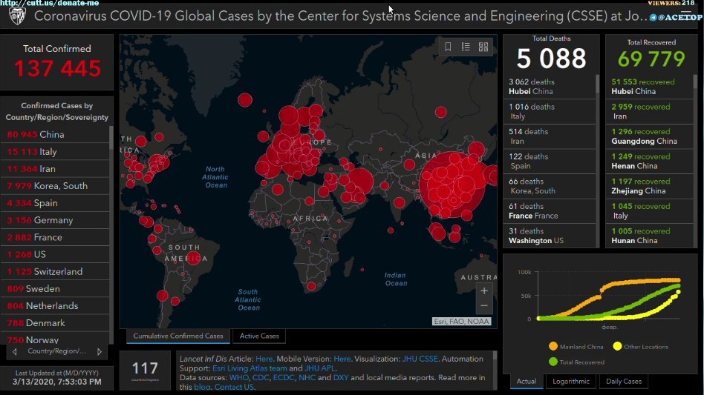The height and width of the screenshot is (395, 704).
Task: Toggle the Other Locations yellow legend dot
Action: [617, 346]
